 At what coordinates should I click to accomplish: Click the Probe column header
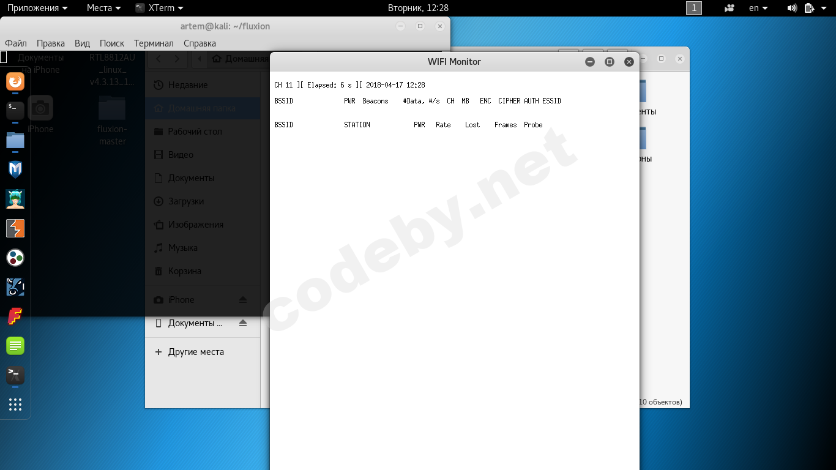[x=533, y=125]
